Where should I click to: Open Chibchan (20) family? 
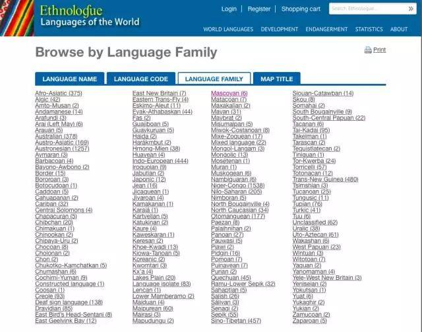pos(54,222)
